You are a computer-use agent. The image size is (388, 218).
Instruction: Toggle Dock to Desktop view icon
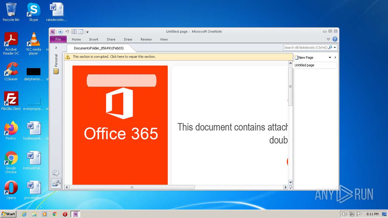point(74,32)
